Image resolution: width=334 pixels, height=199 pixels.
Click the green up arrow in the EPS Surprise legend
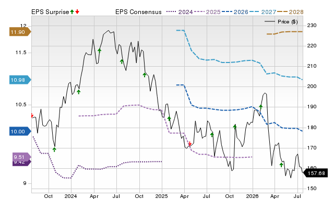[72, 11]
